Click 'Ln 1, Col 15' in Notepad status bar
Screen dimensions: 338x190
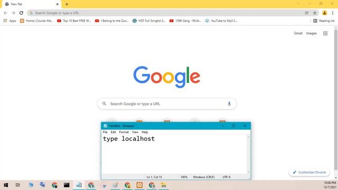click(x=154, y=177)
